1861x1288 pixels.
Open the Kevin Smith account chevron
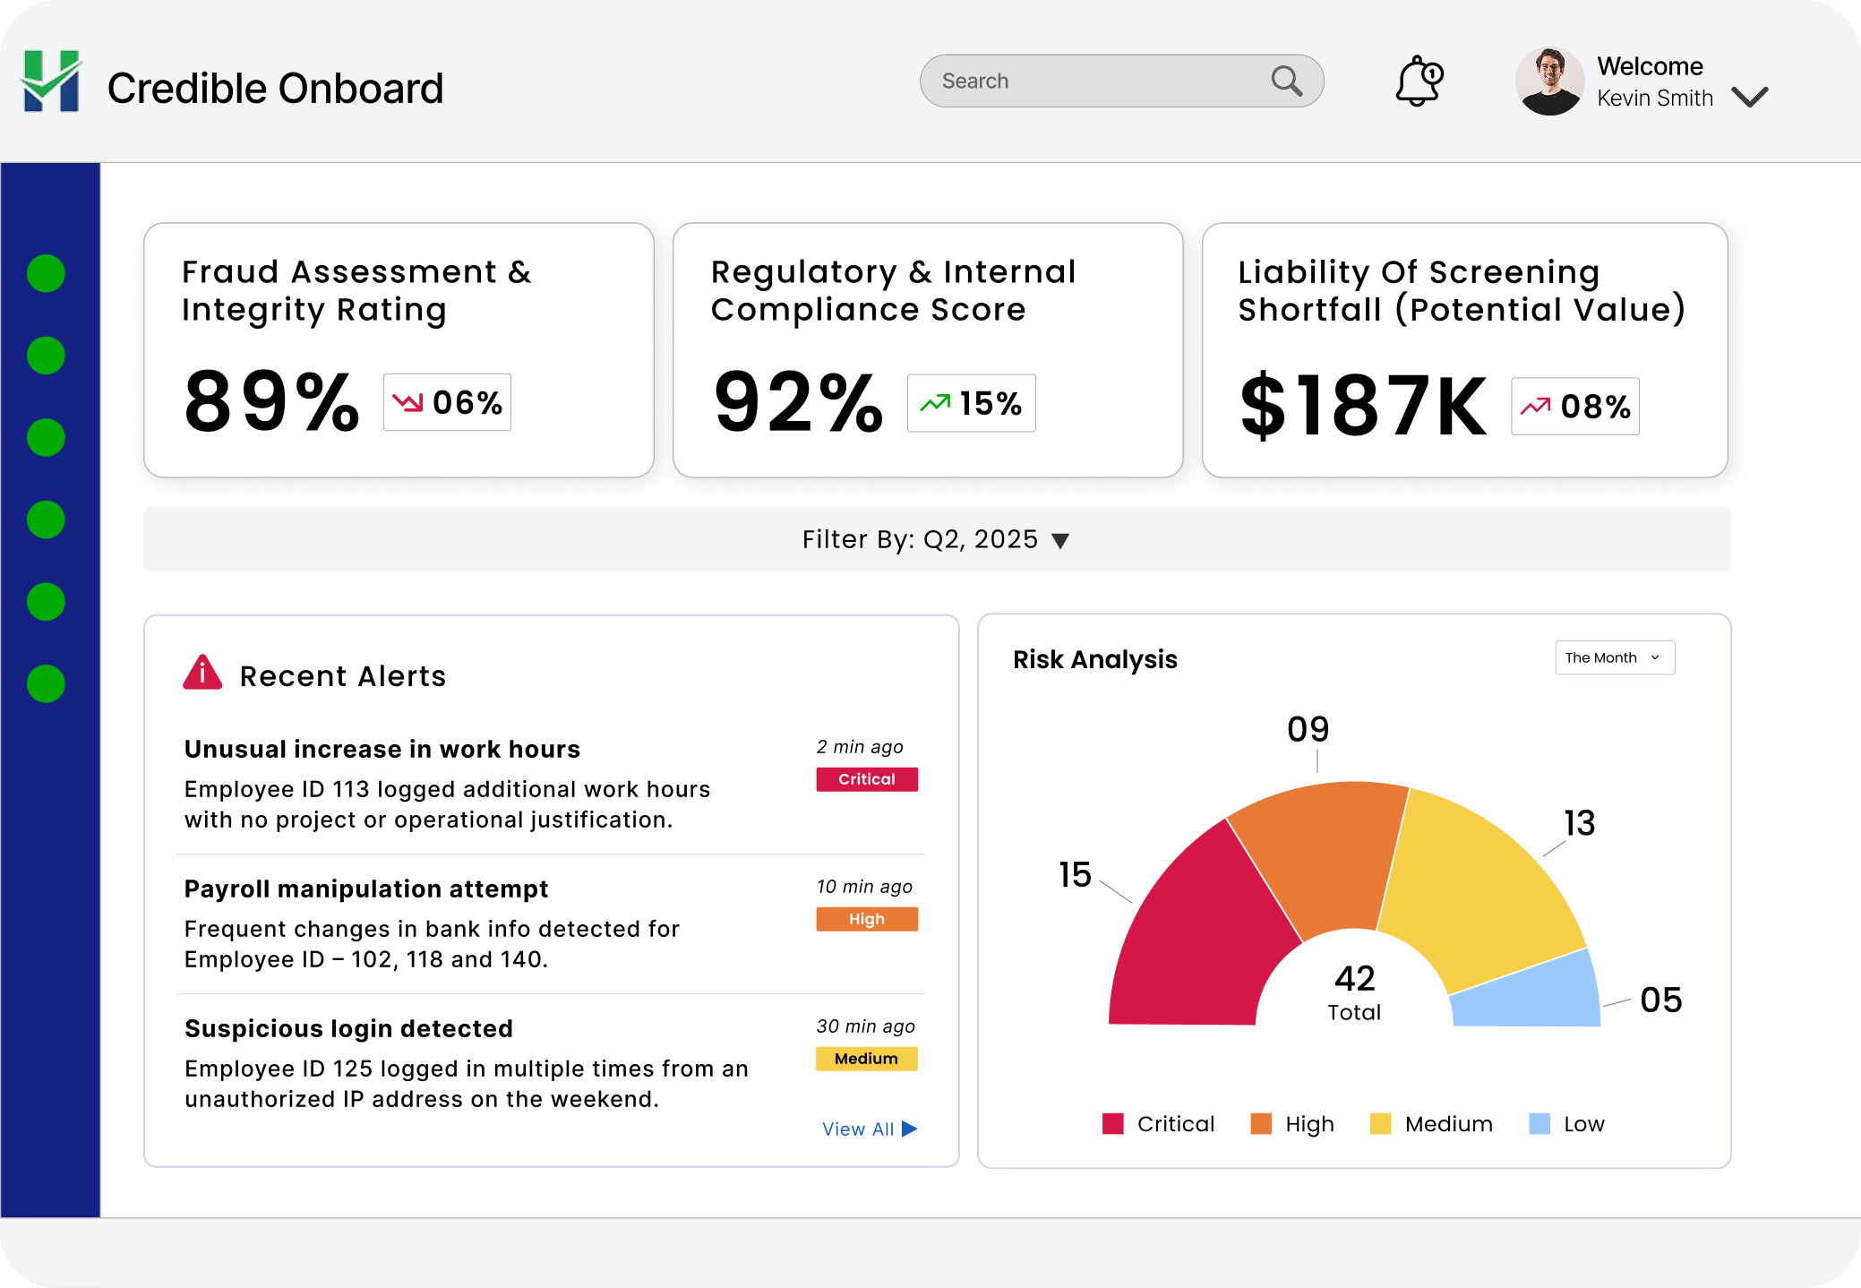tap(1749, 96)
